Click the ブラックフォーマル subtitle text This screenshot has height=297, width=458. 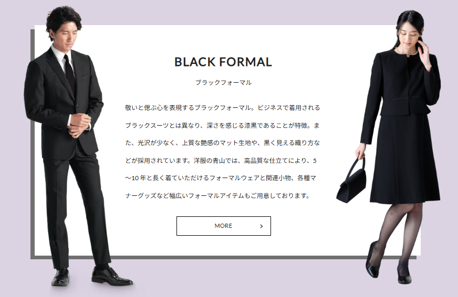(223, 82)
